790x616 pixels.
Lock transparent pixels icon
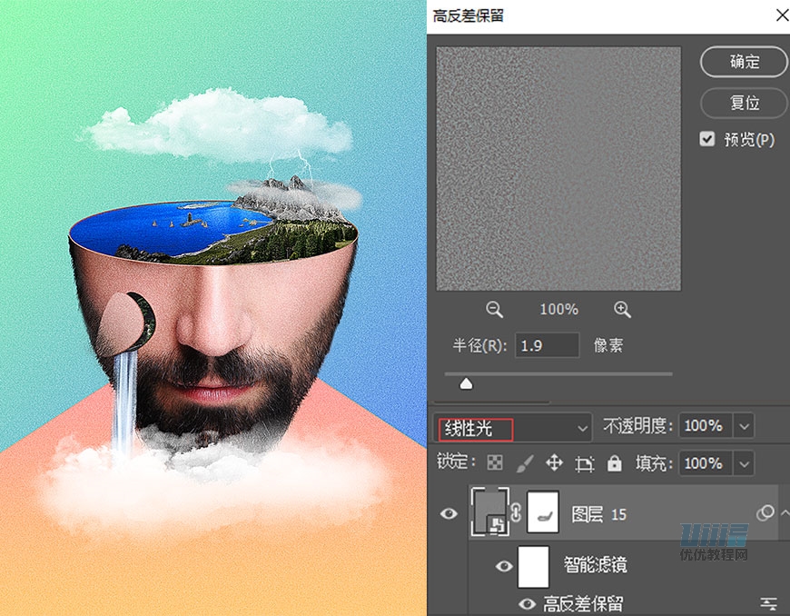tap(495, 462)
